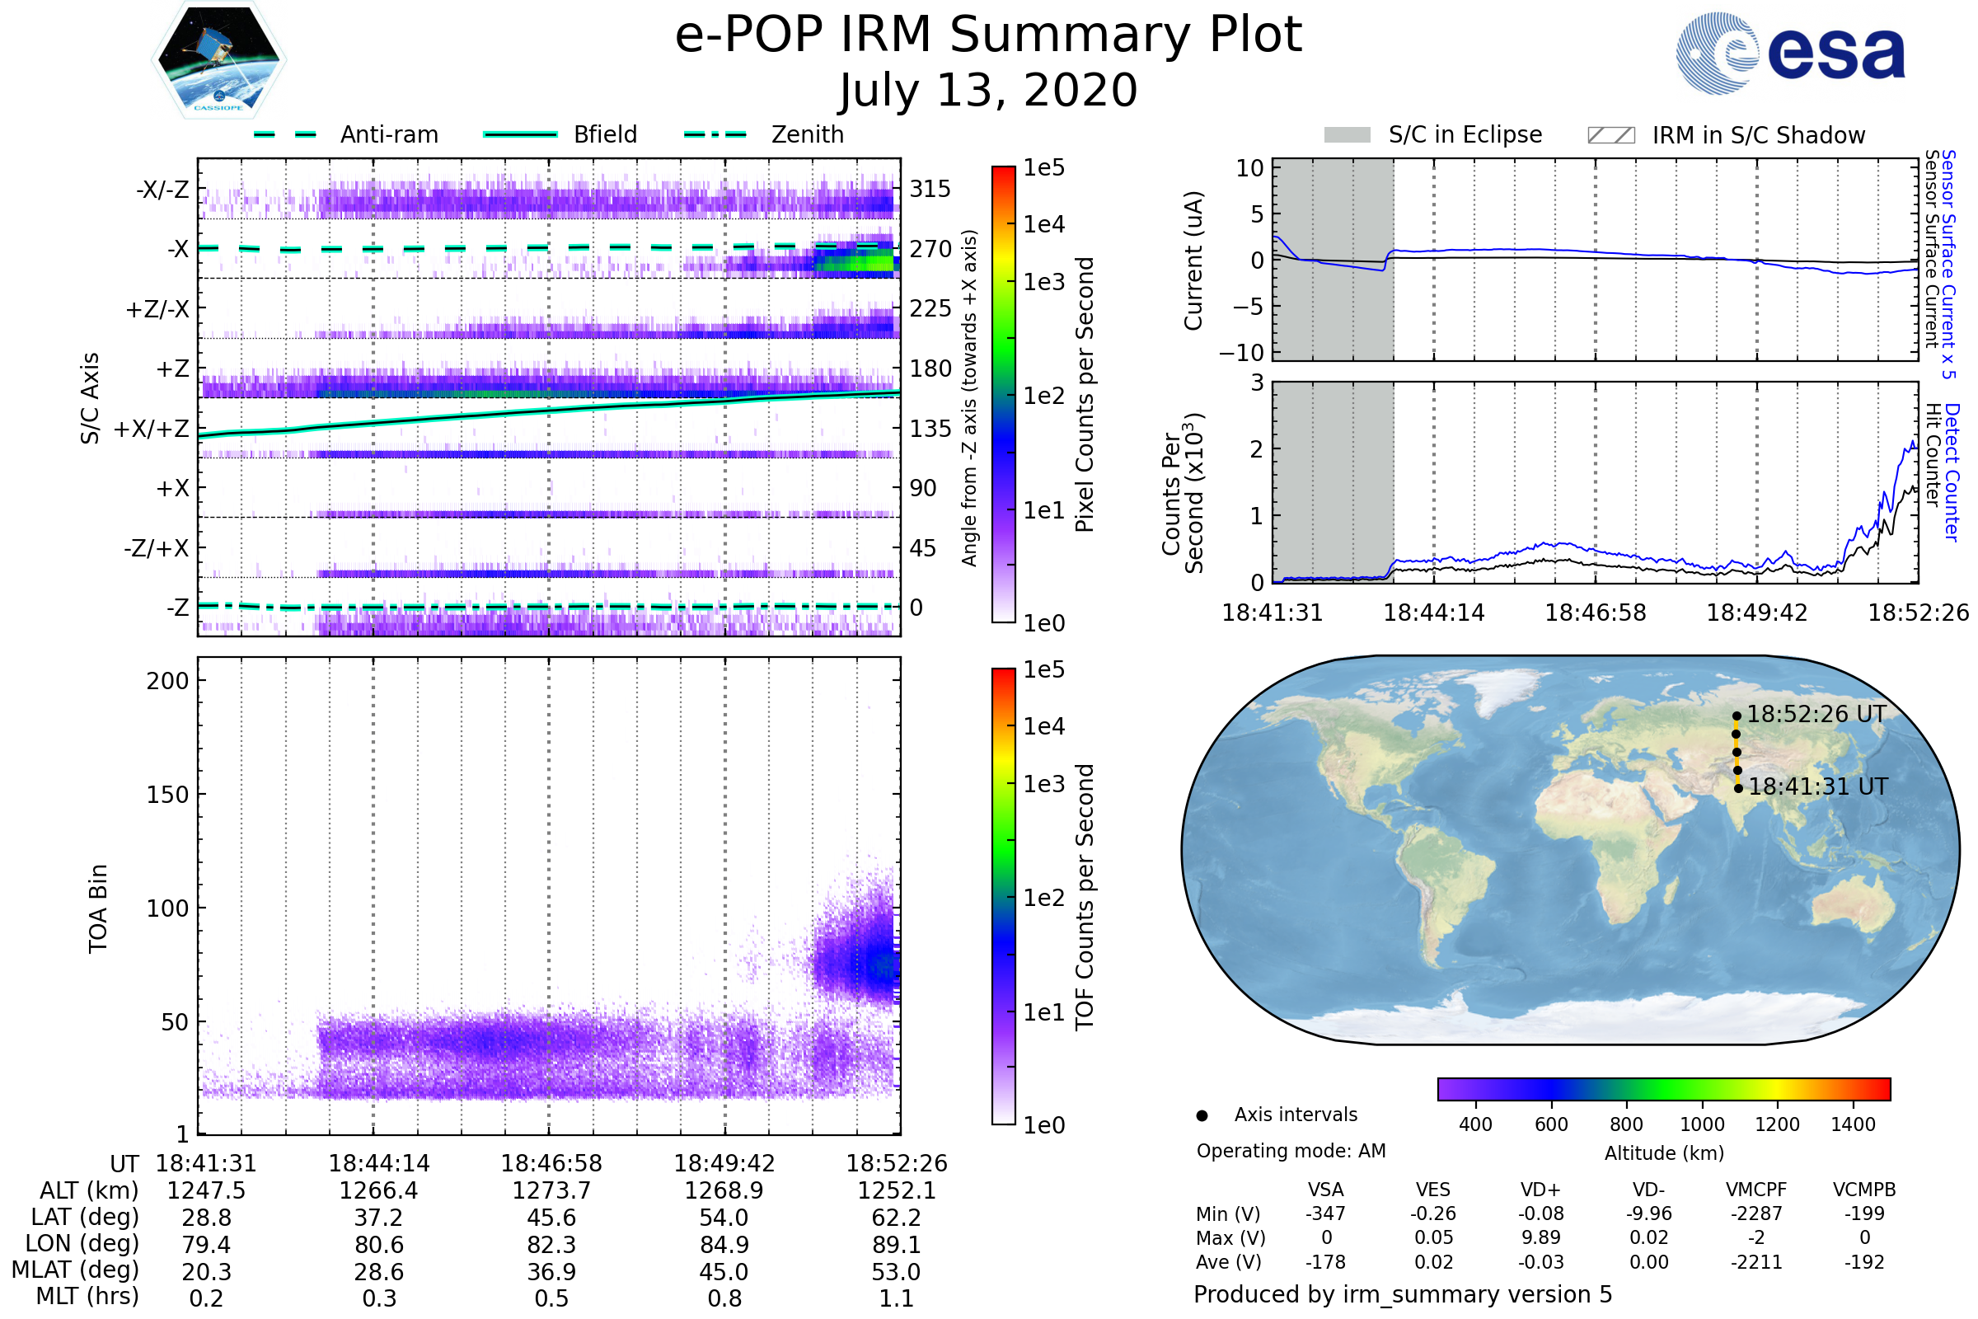Click the CASSIOPE satellite hexagon logo

(x=218, y=60)
